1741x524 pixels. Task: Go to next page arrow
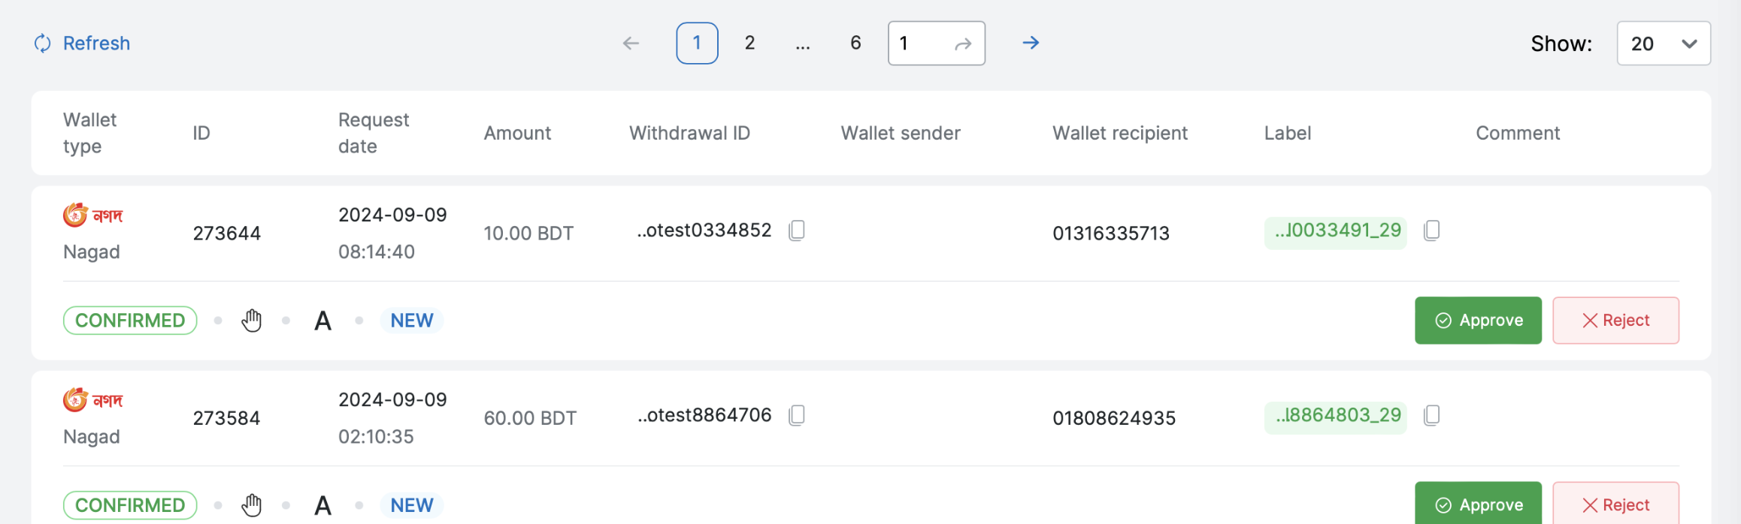[1031, 43]
